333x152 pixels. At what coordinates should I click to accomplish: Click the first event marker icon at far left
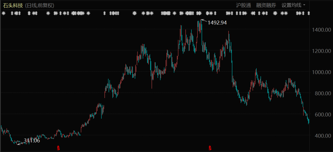click(3, 13)
